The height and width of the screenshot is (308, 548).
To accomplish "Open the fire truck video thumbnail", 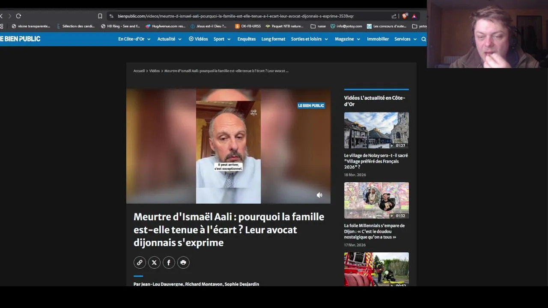I will pyautogui.click(x=376, y=269).
